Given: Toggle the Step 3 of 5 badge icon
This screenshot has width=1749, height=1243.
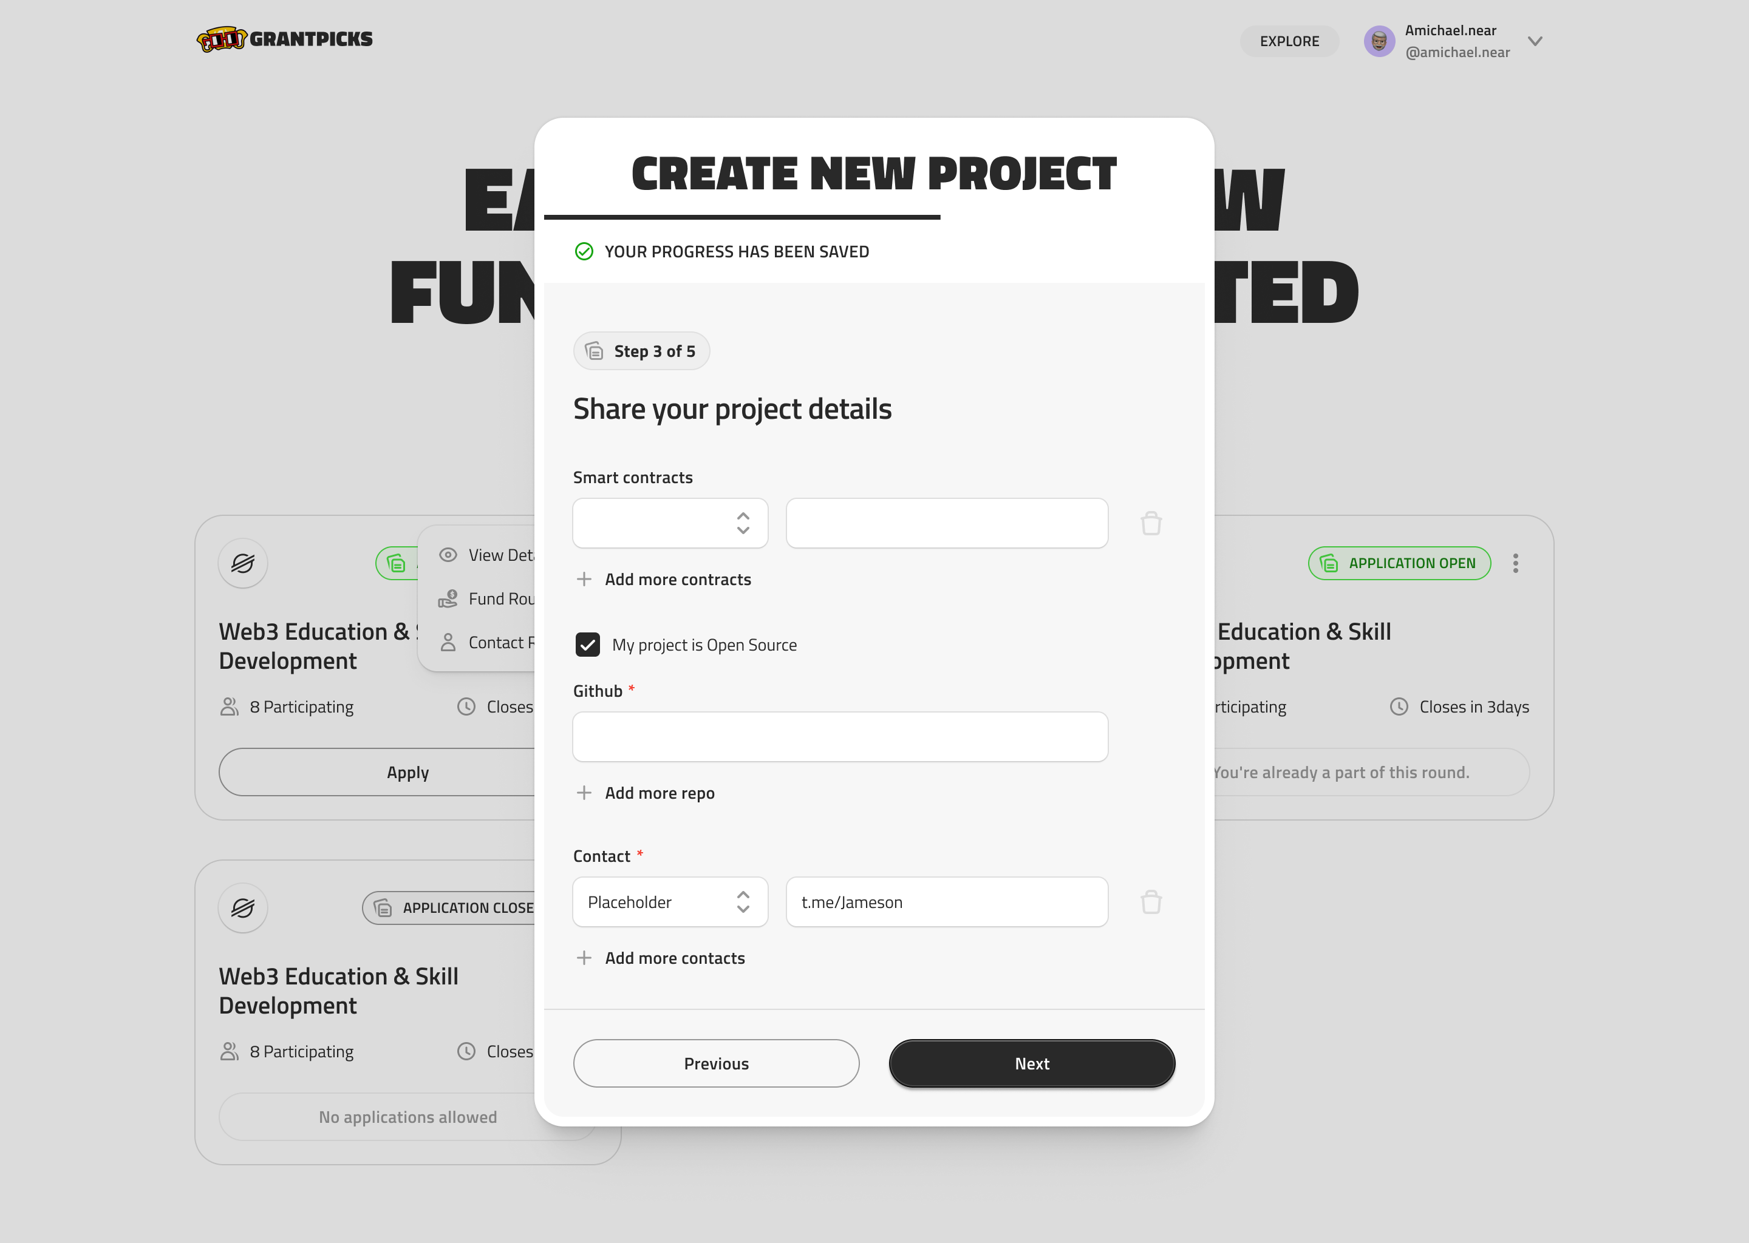Looking at the screenshot, I should pyautogui.click(x=594, y=351).
